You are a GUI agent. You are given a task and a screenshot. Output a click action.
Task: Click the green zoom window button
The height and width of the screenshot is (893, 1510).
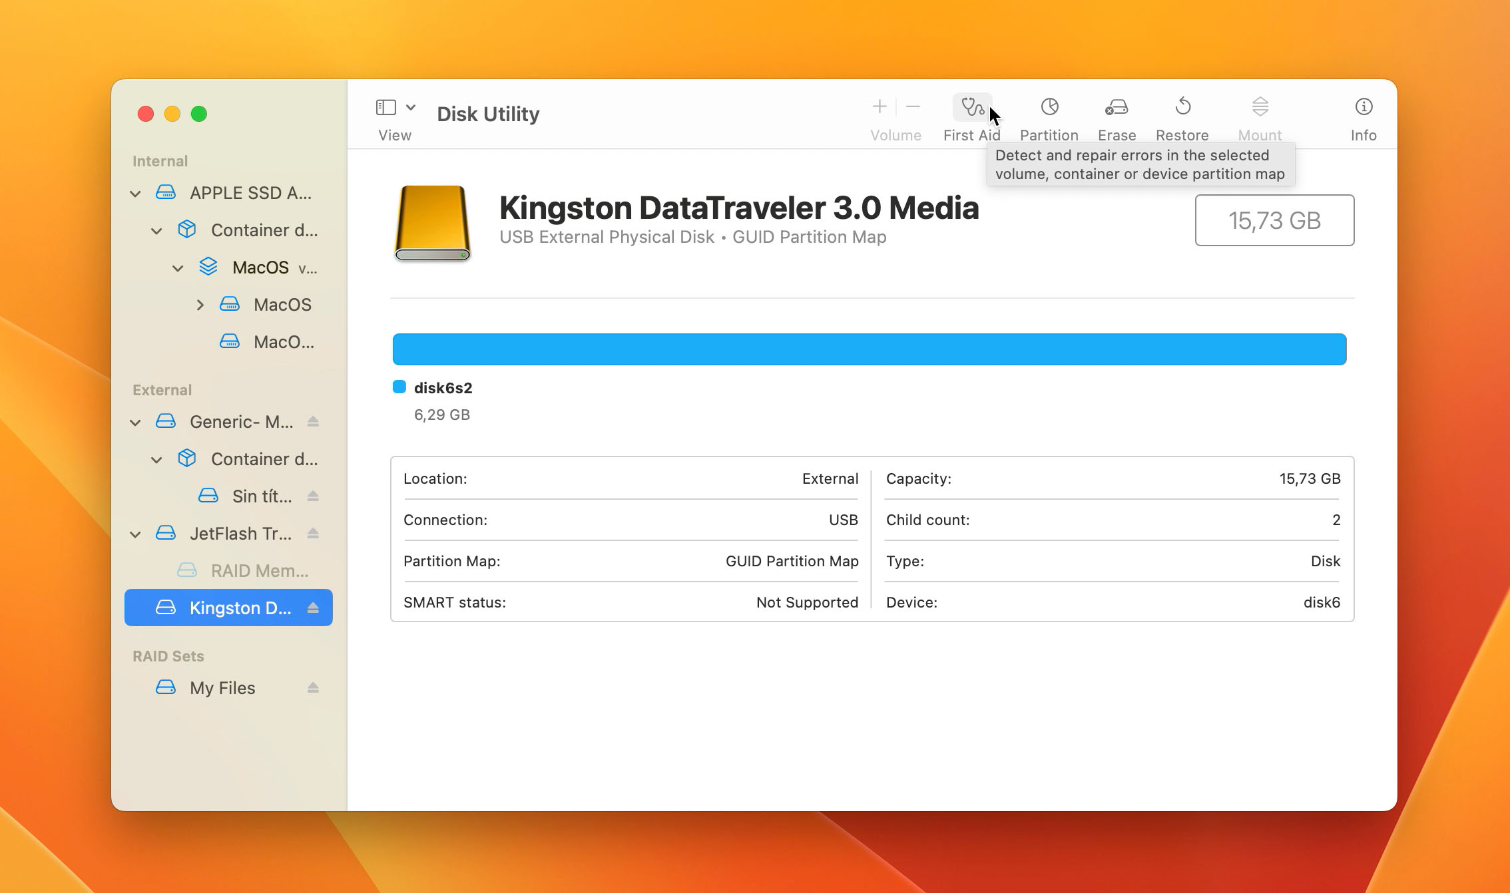(x=199, y=114)
